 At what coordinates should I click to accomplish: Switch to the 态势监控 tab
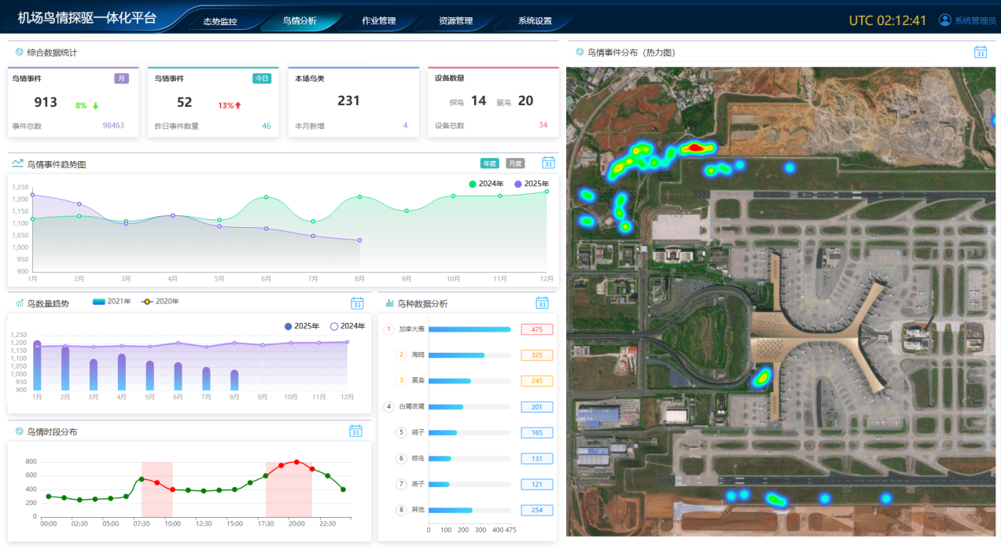click(x=219, y=21)
